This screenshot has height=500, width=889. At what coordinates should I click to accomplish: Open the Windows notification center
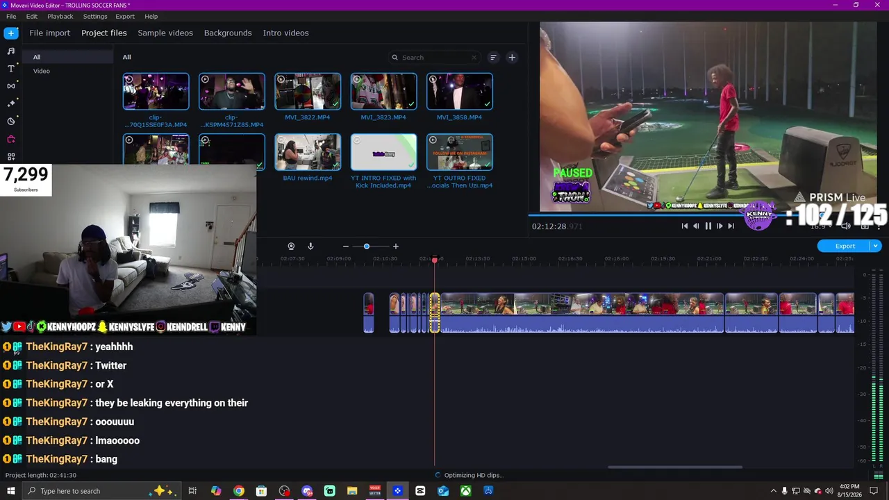pos(874,491)
